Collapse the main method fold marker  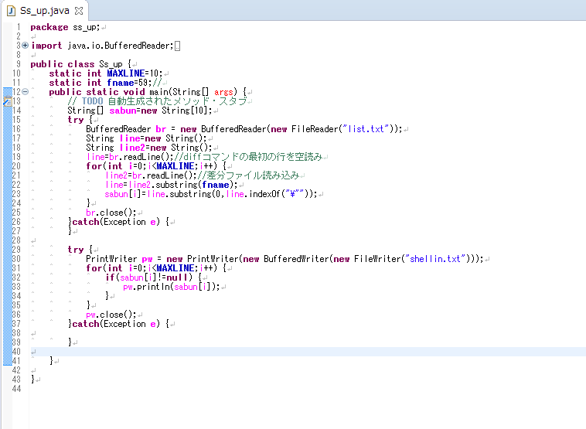pos(26,92)
